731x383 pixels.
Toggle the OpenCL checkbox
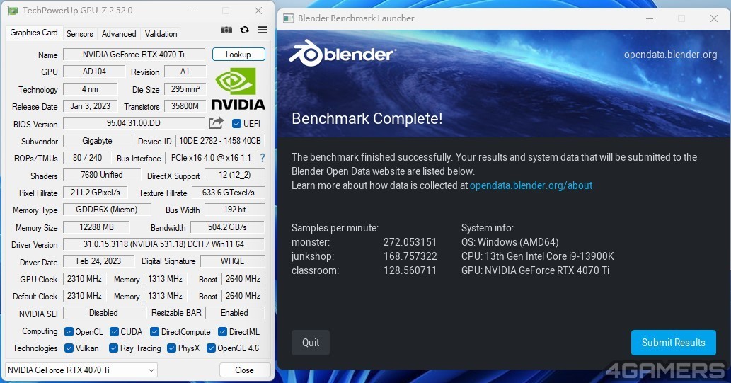(x=69, y=332)
